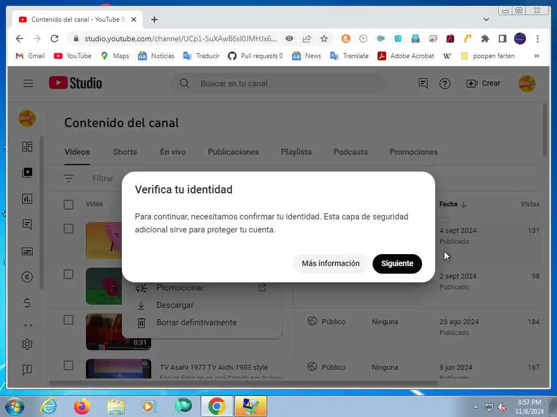Sort by the Fecha column header

453,204
